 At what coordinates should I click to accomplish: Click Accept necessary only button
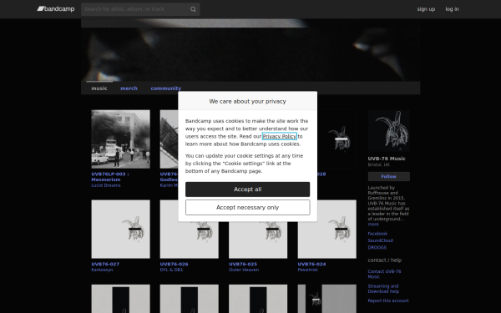pyautogui.click(x=248, y=208)
